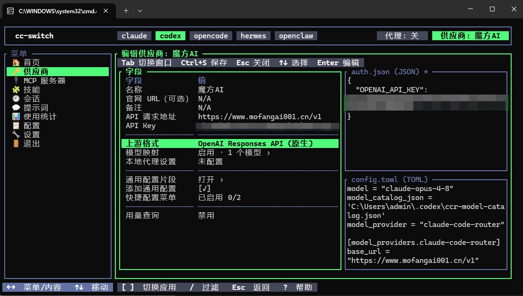
Task: Open the hermes app tab
Action: [253, 36]
